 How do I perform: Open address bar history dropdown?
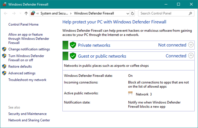coord(128,13)
